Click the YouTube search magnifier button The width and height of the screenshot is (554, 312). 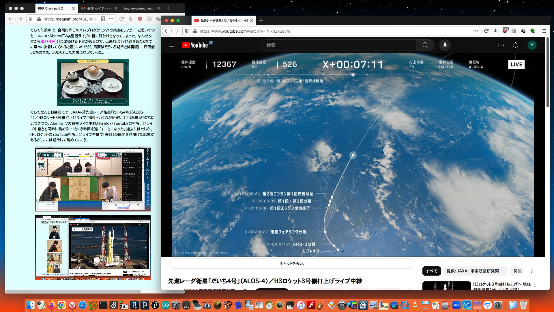click(x=425, y=45)
